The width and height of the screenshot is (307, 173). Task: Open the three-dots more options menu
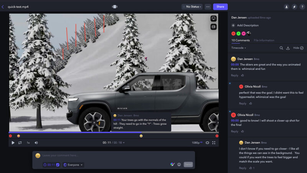(x=208, y=7)
